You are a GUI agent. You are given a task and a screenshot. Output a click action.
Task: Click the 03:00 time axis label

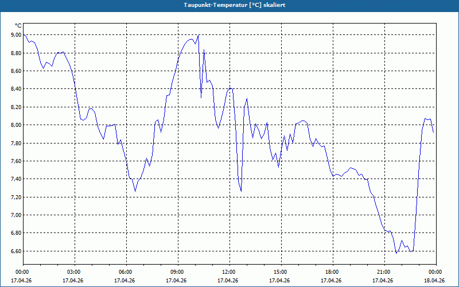pyautogui.click(x=75, y=272)
